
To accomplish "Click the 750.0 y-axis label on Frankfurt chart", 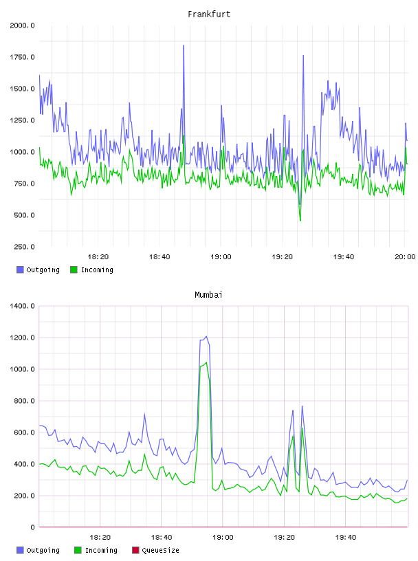I will tap(24, 184).
